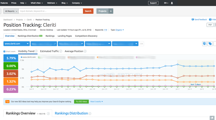This screenshot has width=216, height=120.
Task: Click the purple 0.23% visibility swatch
Action: (x=11, y=89)
